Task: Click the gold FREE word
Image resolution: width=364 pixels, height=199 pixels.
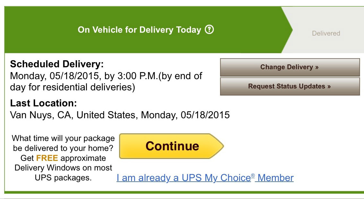Action: pos(47,158)
